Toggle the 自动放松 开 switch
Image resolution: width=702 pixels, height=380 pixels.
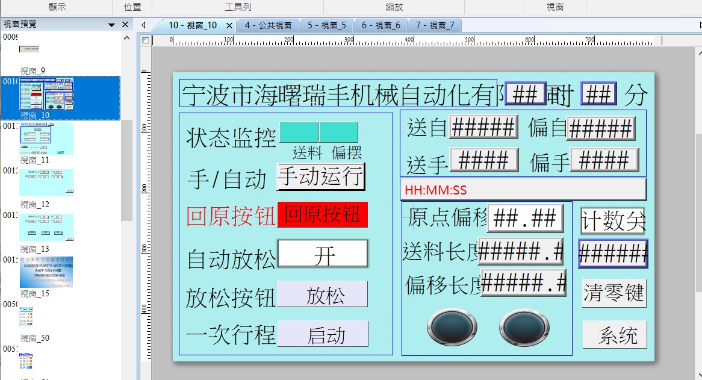[x=322, y=254]
